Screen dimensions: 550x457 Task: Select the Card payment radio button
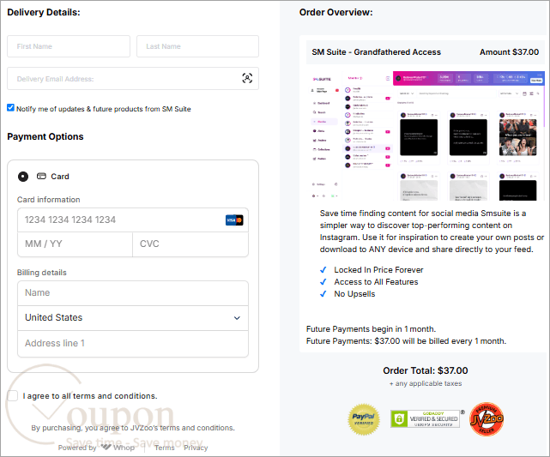click(x=23, y=177)
